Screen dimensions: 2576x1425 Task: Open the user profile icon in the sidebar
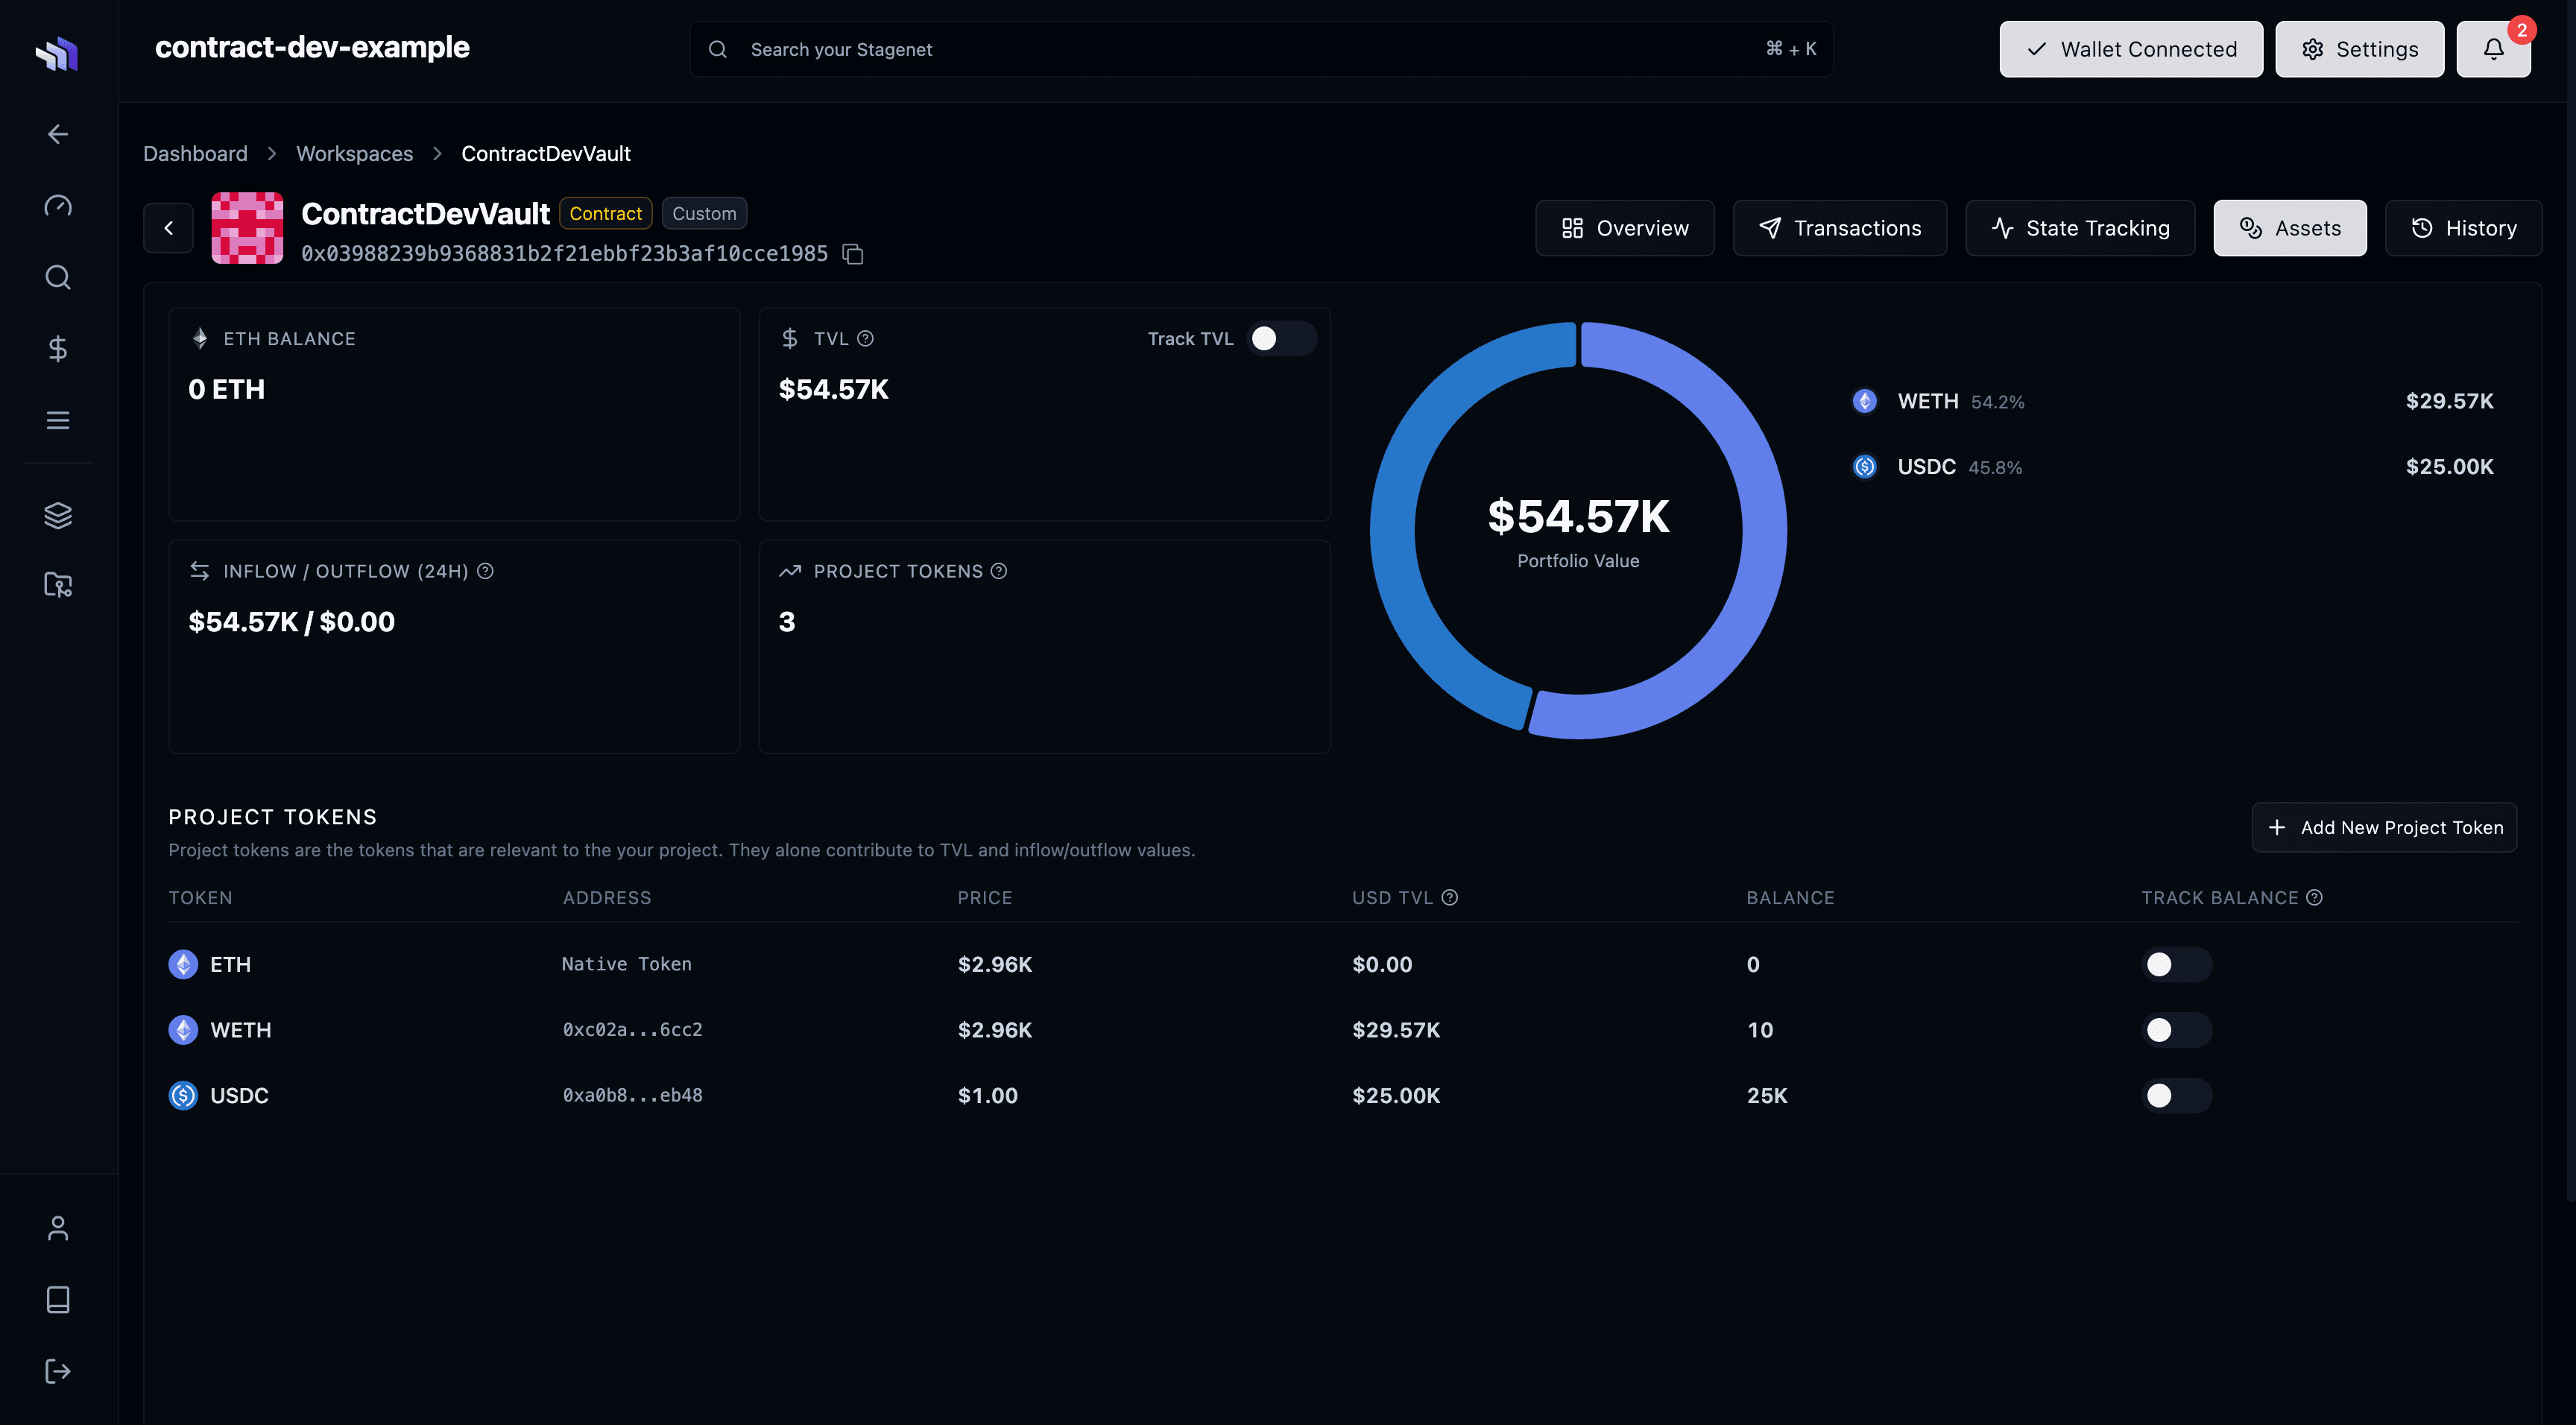(58, 1228)
